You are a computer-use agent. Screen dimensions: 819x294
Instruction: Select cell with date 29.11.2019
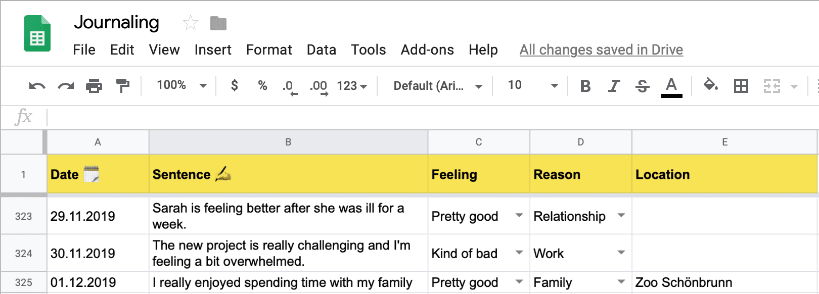click(x=98, y=216)
